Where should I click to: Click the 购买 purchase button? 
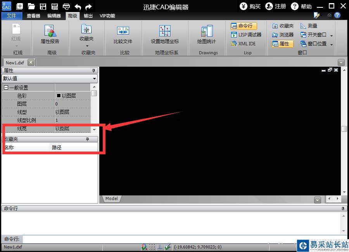pyautogui.click(x=250, y=6)
